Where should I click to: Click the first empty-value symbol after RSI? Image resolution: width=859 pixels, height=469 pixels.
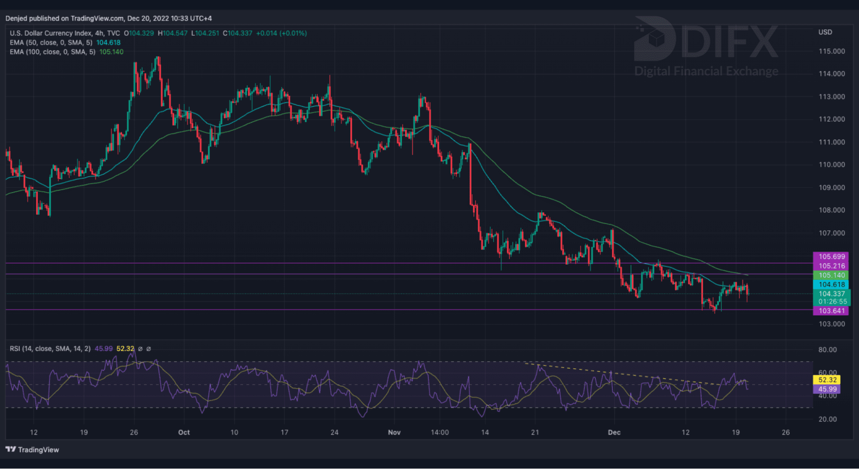(140, 349)
